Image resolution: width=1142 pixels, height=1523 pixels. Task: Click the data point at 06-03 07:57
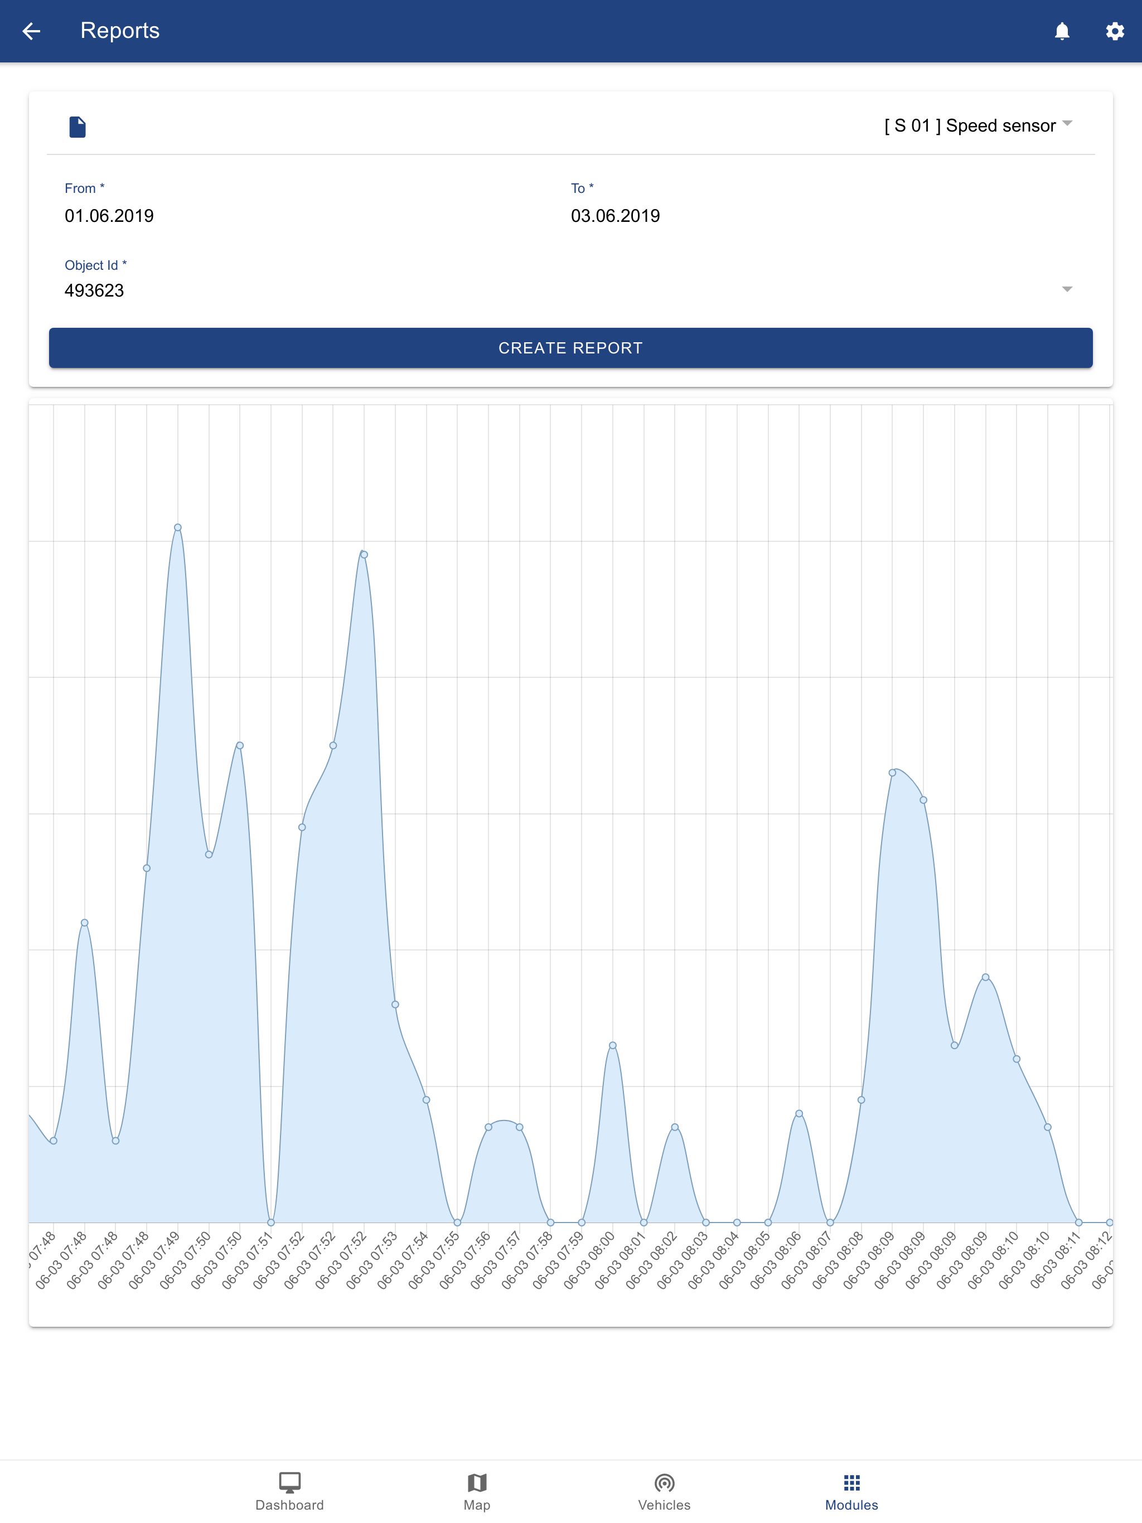pos(519,1127)
